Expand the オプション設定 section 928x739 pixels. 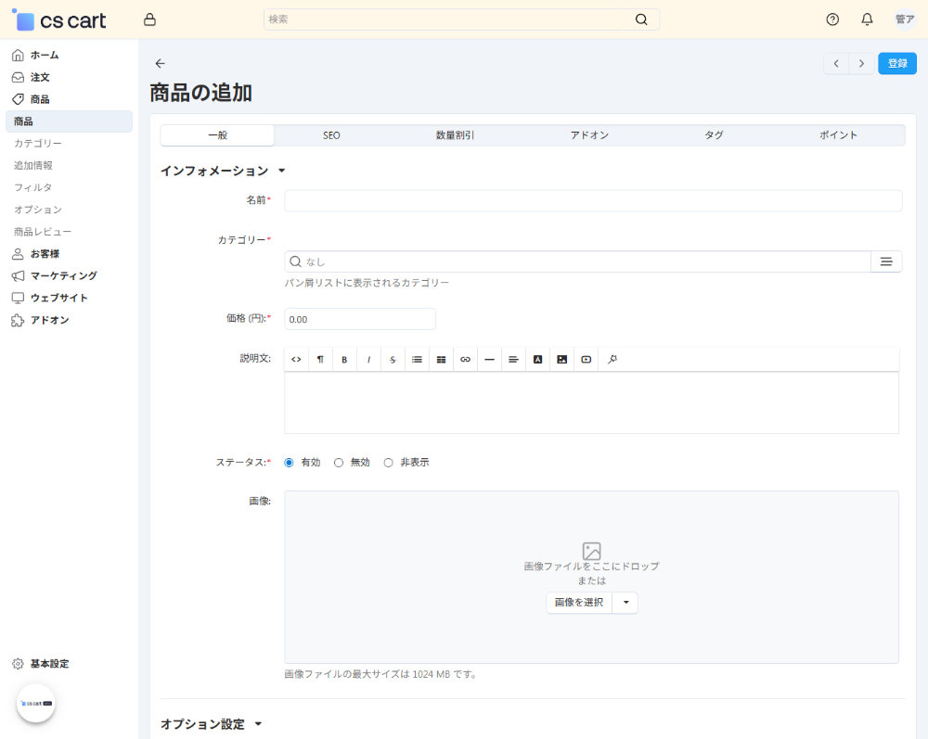(x=258, y=724)
